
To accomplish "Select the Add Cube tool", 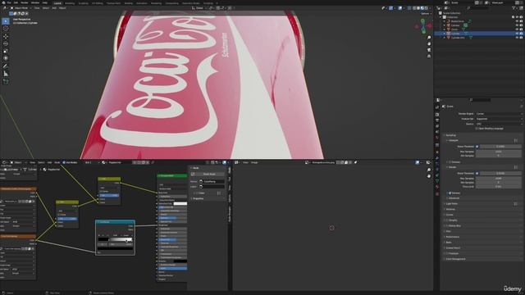I will [6, 81].
